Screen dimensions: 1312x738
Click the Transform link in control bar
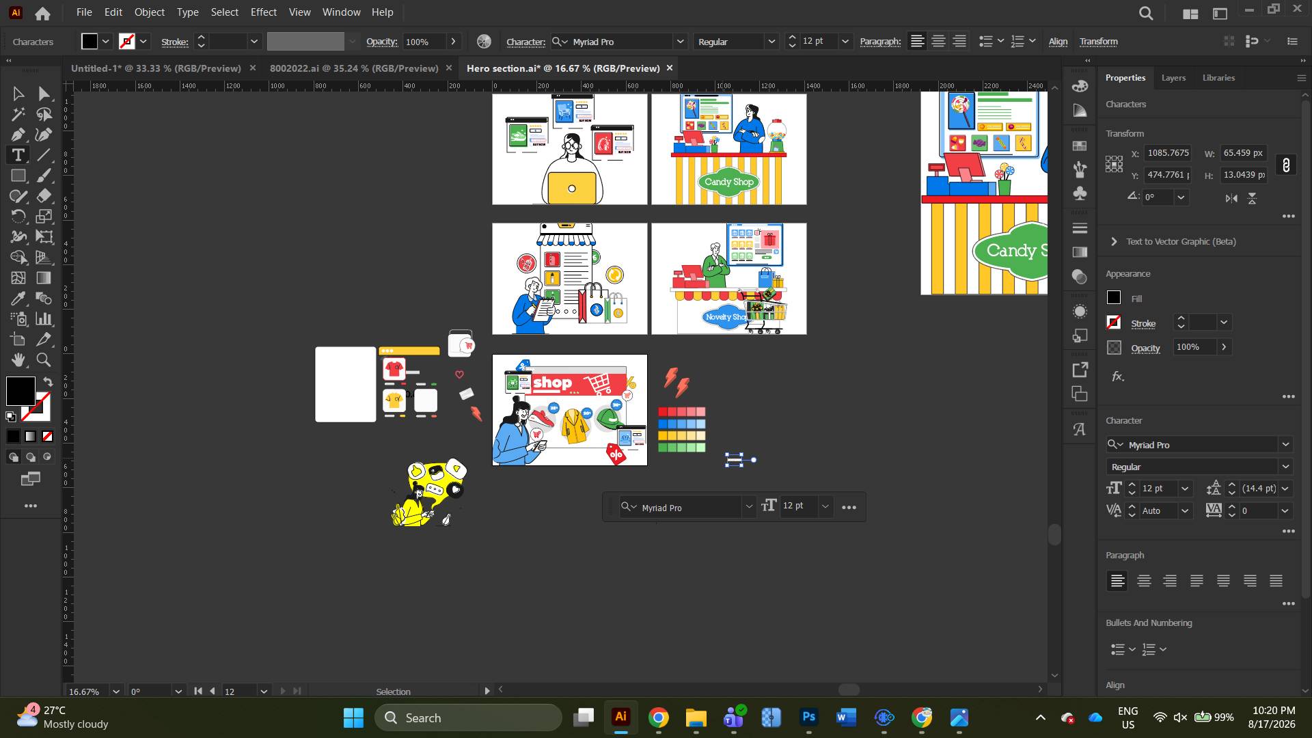click(1098, 42)
